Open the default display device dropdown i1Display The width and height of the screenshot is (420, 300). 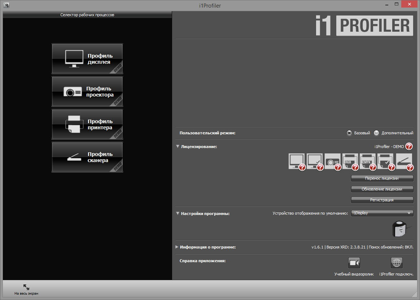[382, 213]
